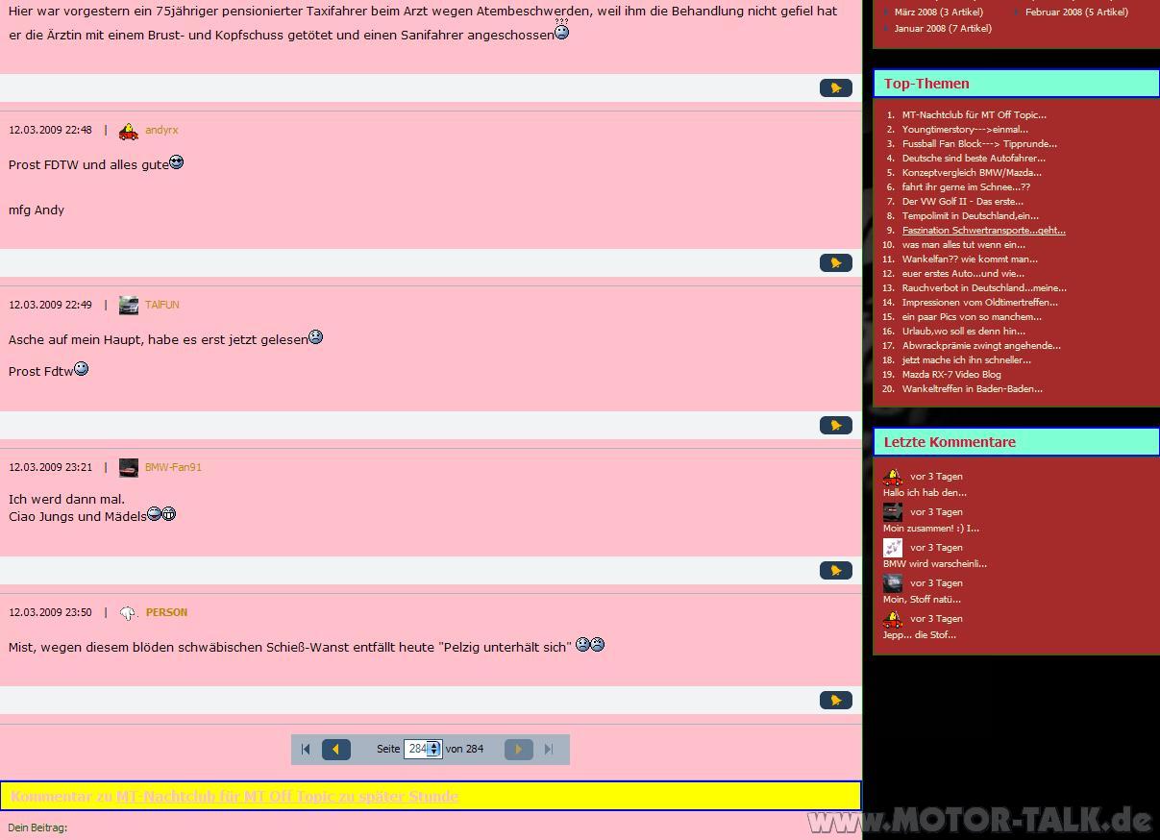Open top theme Konzeptvergleich BMW/Mazda...
The width and height of the screenshot is (1160, 840).
[972, 172]
